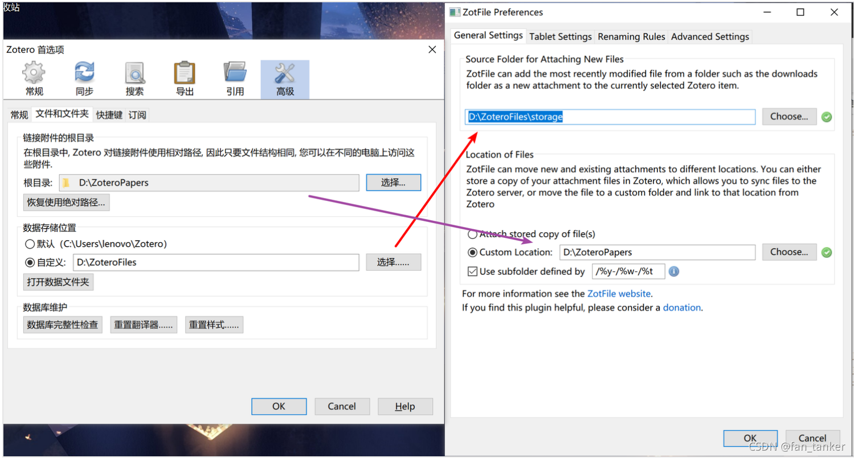The width and height of the screenshot is (854, 458).
Task: Click the folder icon next to 根目录
Action: [x=66, y=183]
